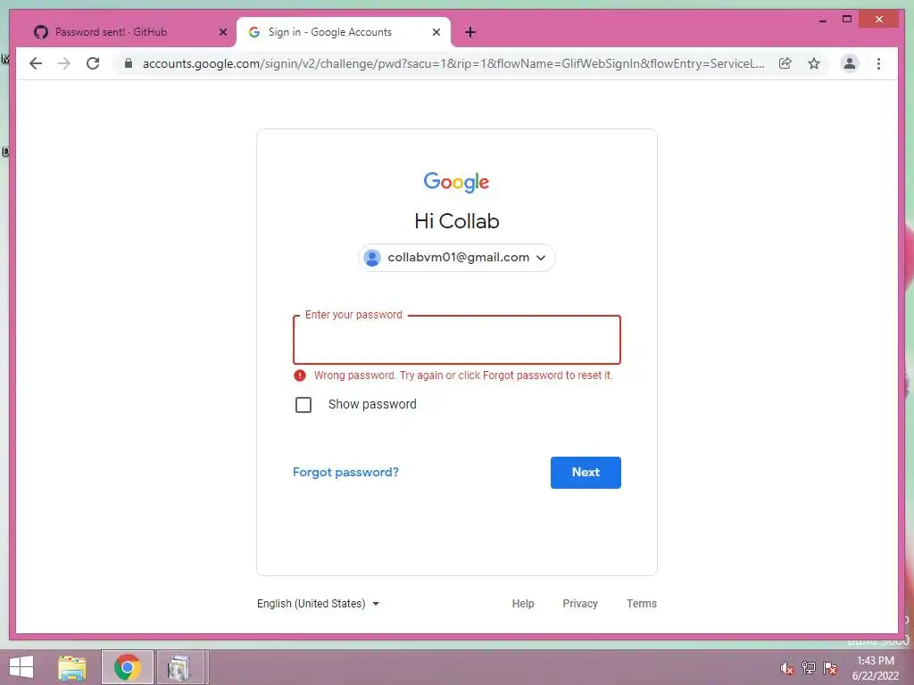Click the grayed-out forward navigation arrow

64,63
